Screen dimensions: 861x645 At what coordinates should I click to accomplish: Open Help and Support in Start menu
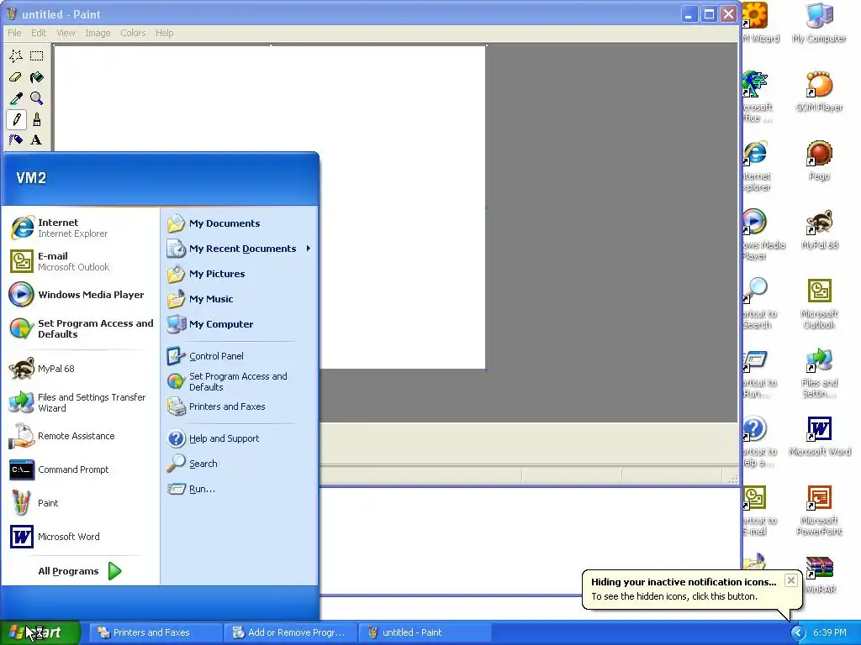240,438
